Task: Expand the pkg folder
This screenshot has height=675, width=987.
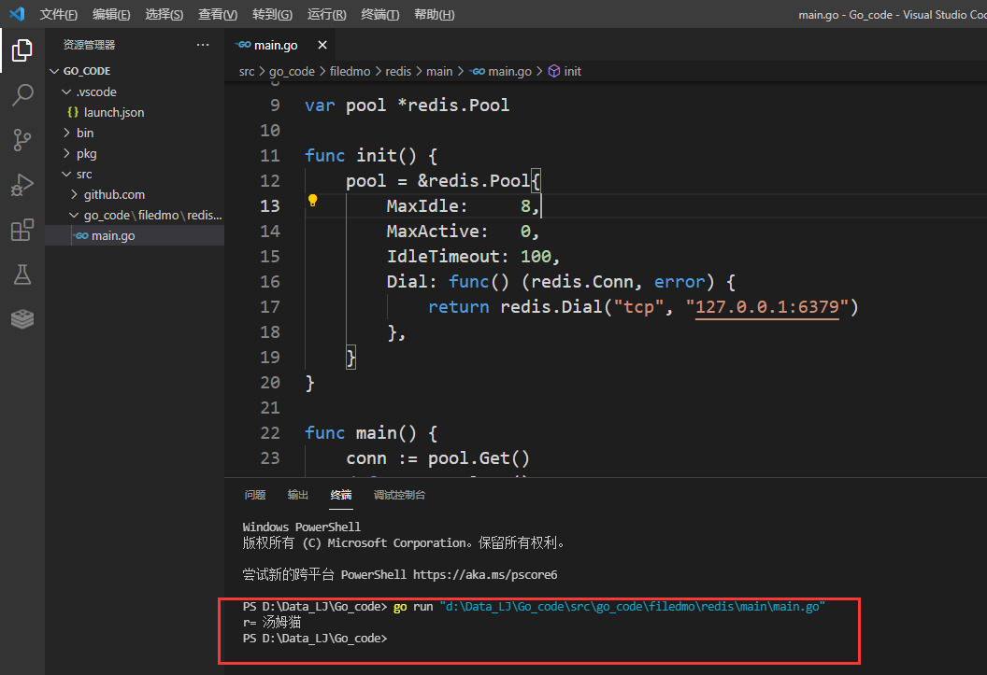Action: 86,153
